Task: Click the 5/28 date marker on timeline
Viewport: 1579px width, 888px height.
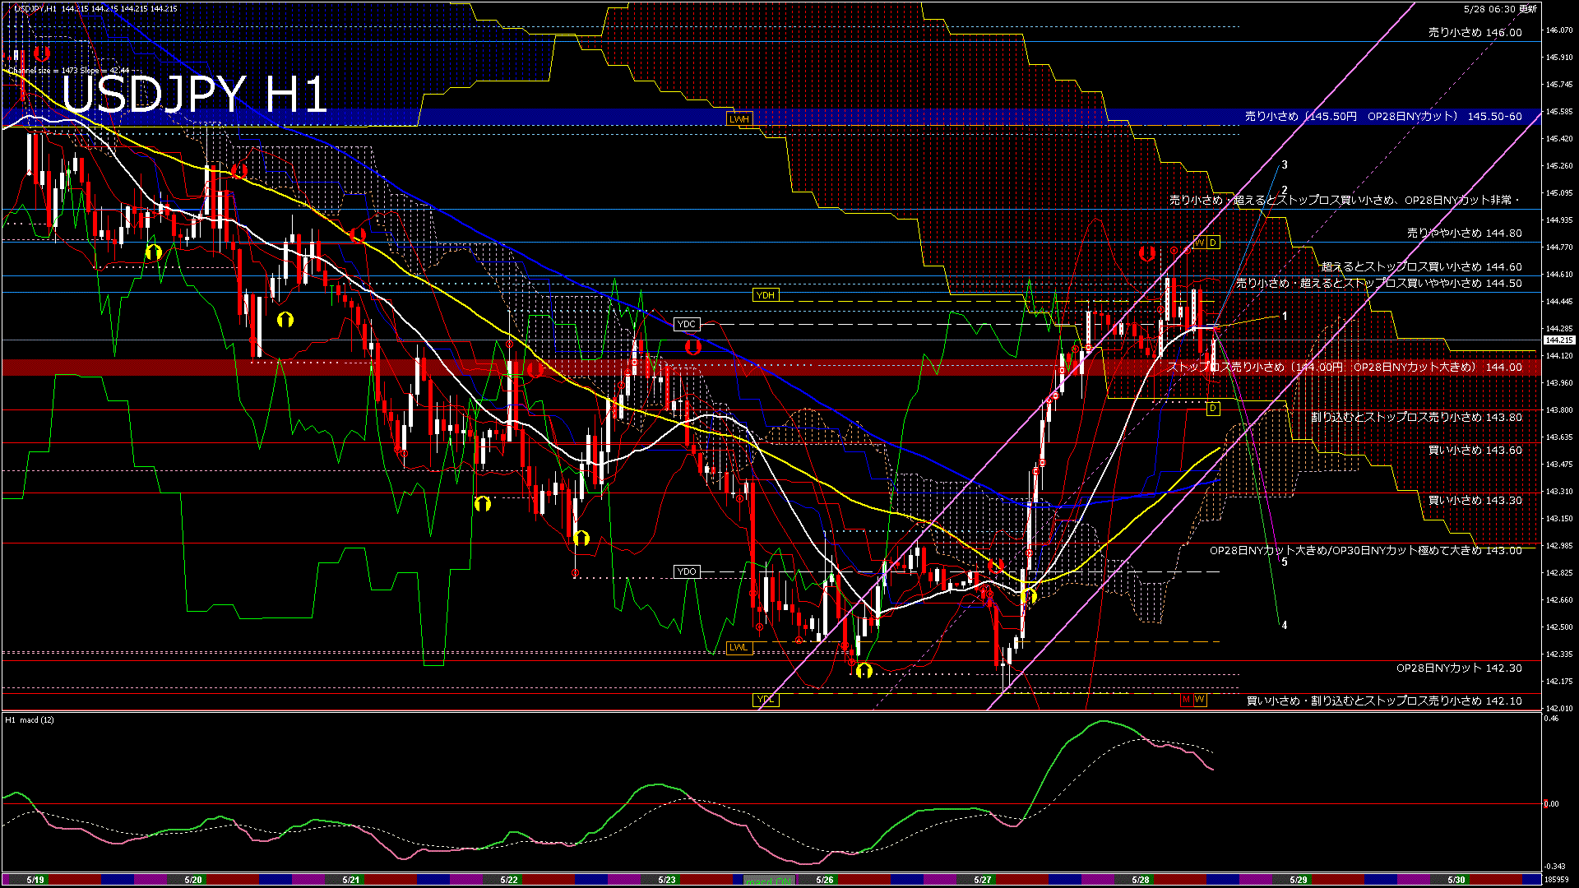Action: point(1141,881)
